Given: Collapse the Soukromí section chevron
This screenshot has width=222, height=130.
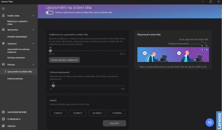Looking at the screenshot, I should (33, 44).
